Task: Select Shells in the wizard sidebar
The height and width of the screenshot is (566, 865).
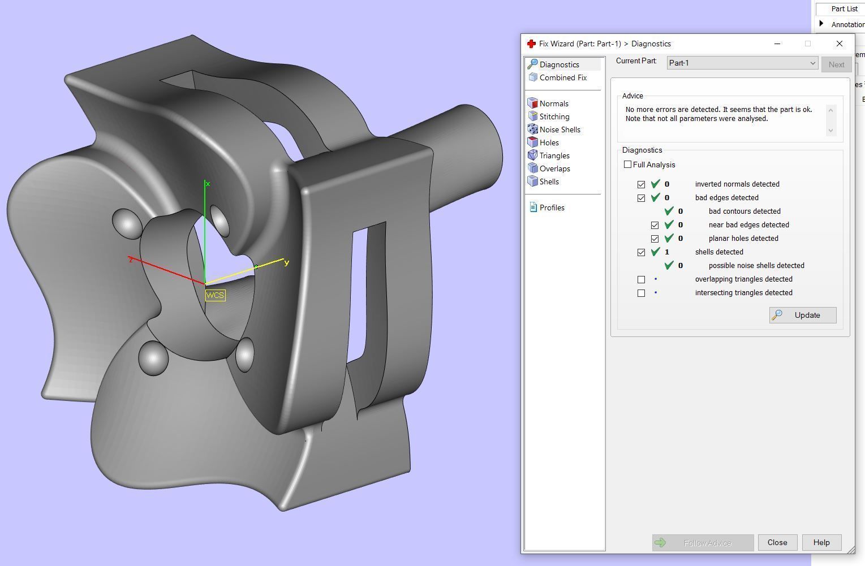Action: pos(549,182)
